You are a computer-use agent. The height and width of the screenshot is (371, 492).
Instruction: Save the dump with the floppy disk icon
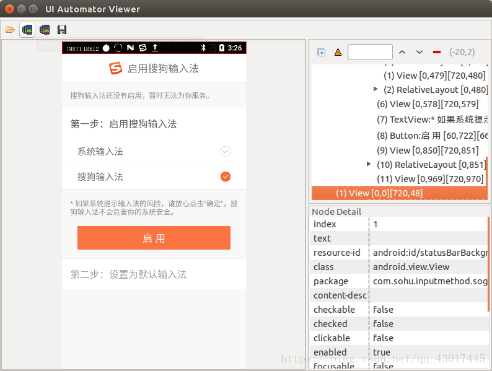point(62,30)
